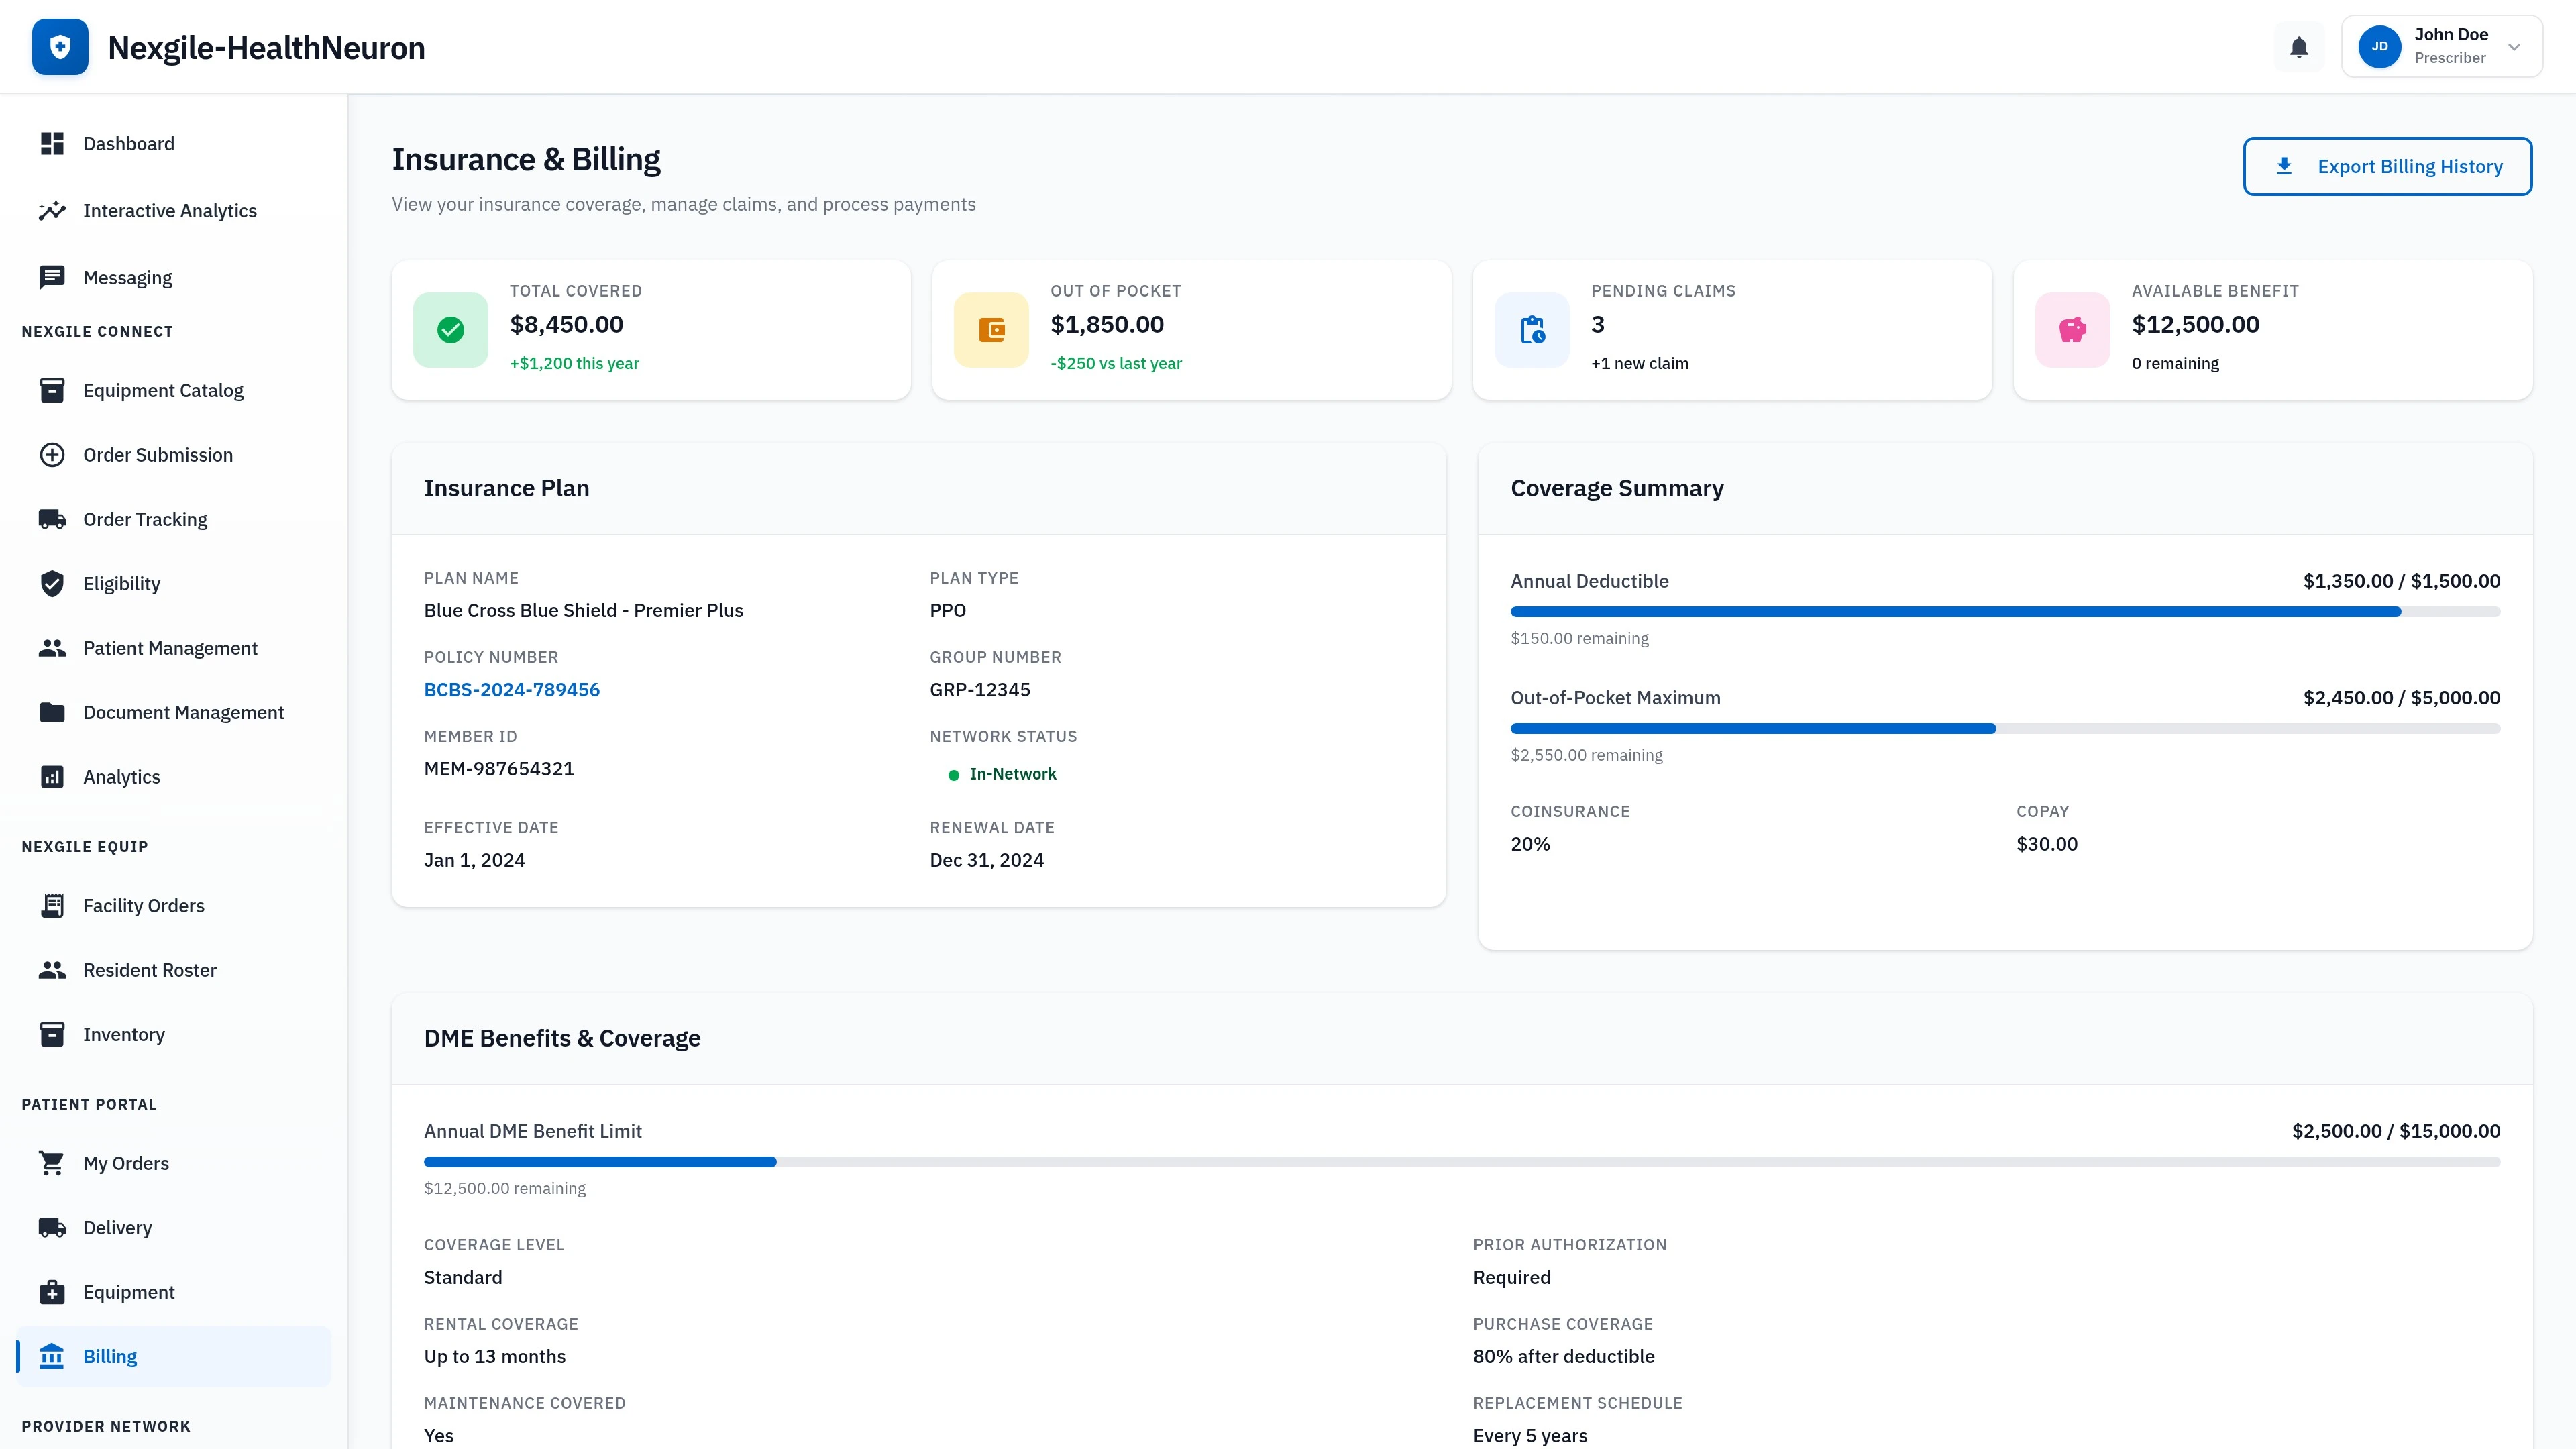Open the Nexgile-HealthNeuron shield logo
Screen dimensions: 2576x1449
60,46
